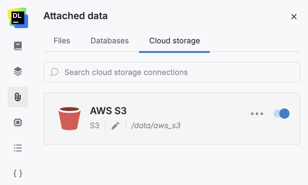Switch to the Files tab

click(62, 41)
